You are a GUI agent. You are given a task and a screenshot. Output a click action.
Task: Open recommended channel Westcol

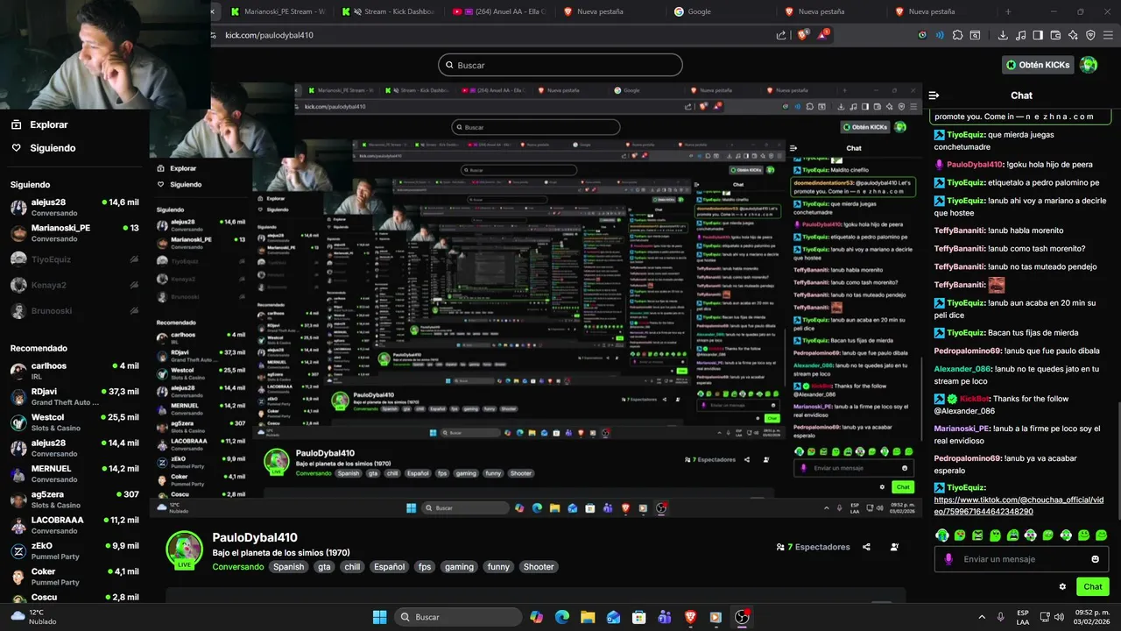pos(74,422)
